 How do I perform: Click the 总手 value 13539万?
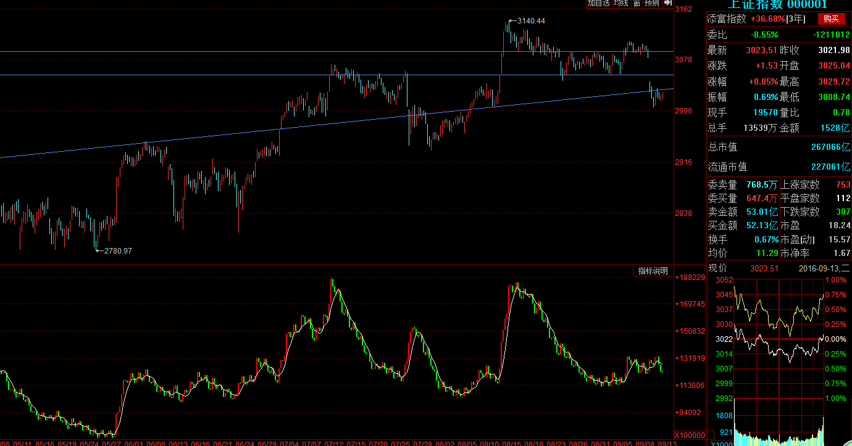(760, 128)
